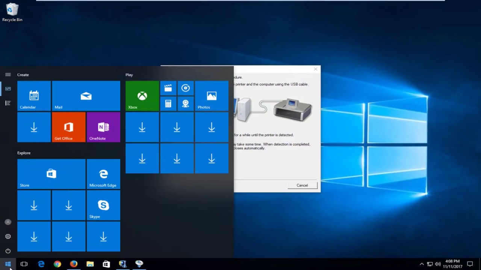The height and width of the screenshot is (270, 481).
Task: Open the Mail tile
Action: tap(86, 96)
